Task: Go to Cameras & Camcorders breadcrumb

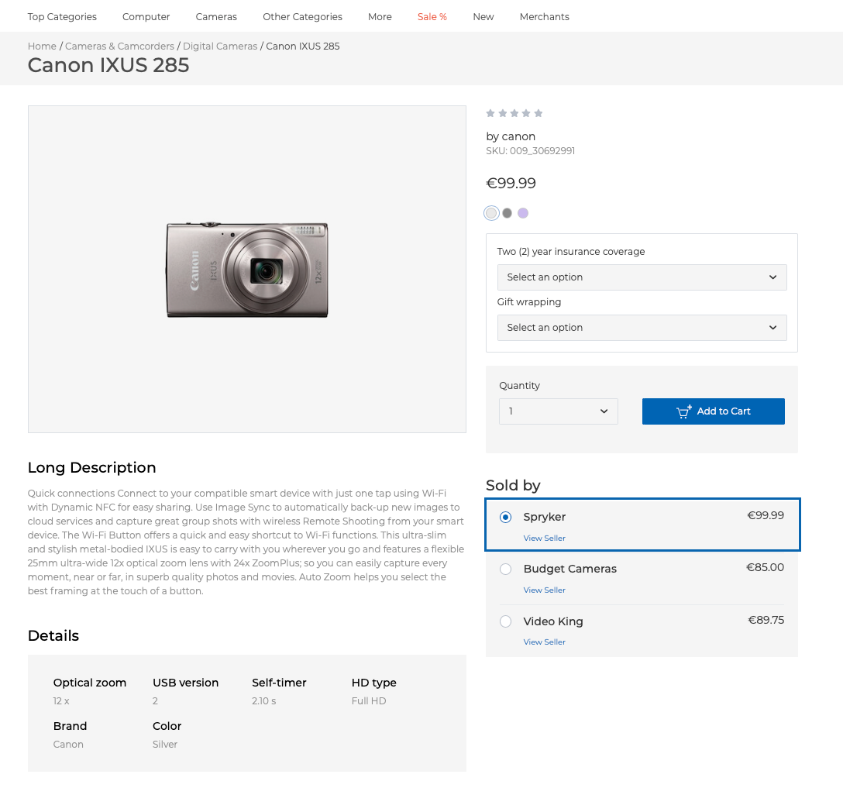Action: pos(120,46)
